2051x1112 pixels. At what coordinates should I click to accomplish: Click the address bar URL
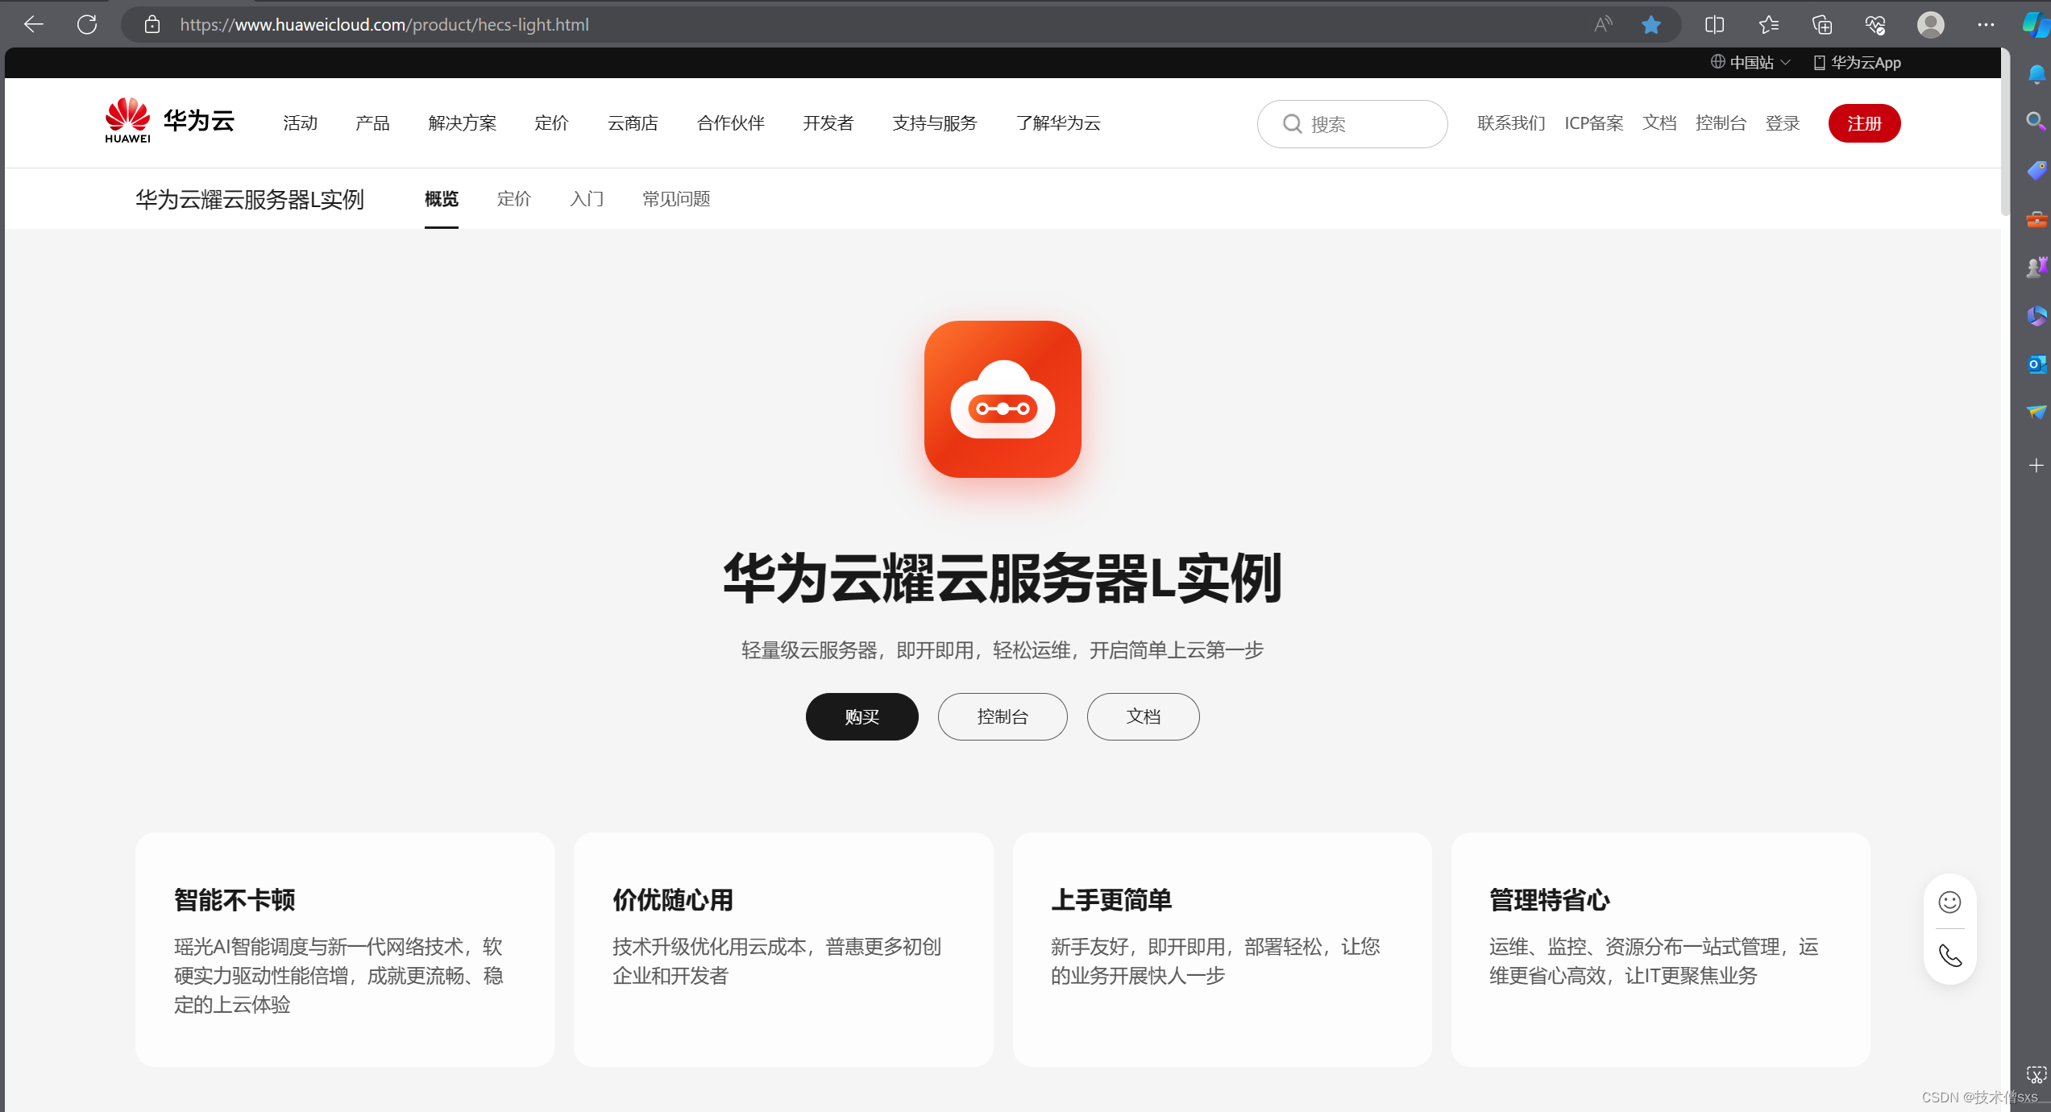pyautogui.click(x=384, y=24)
